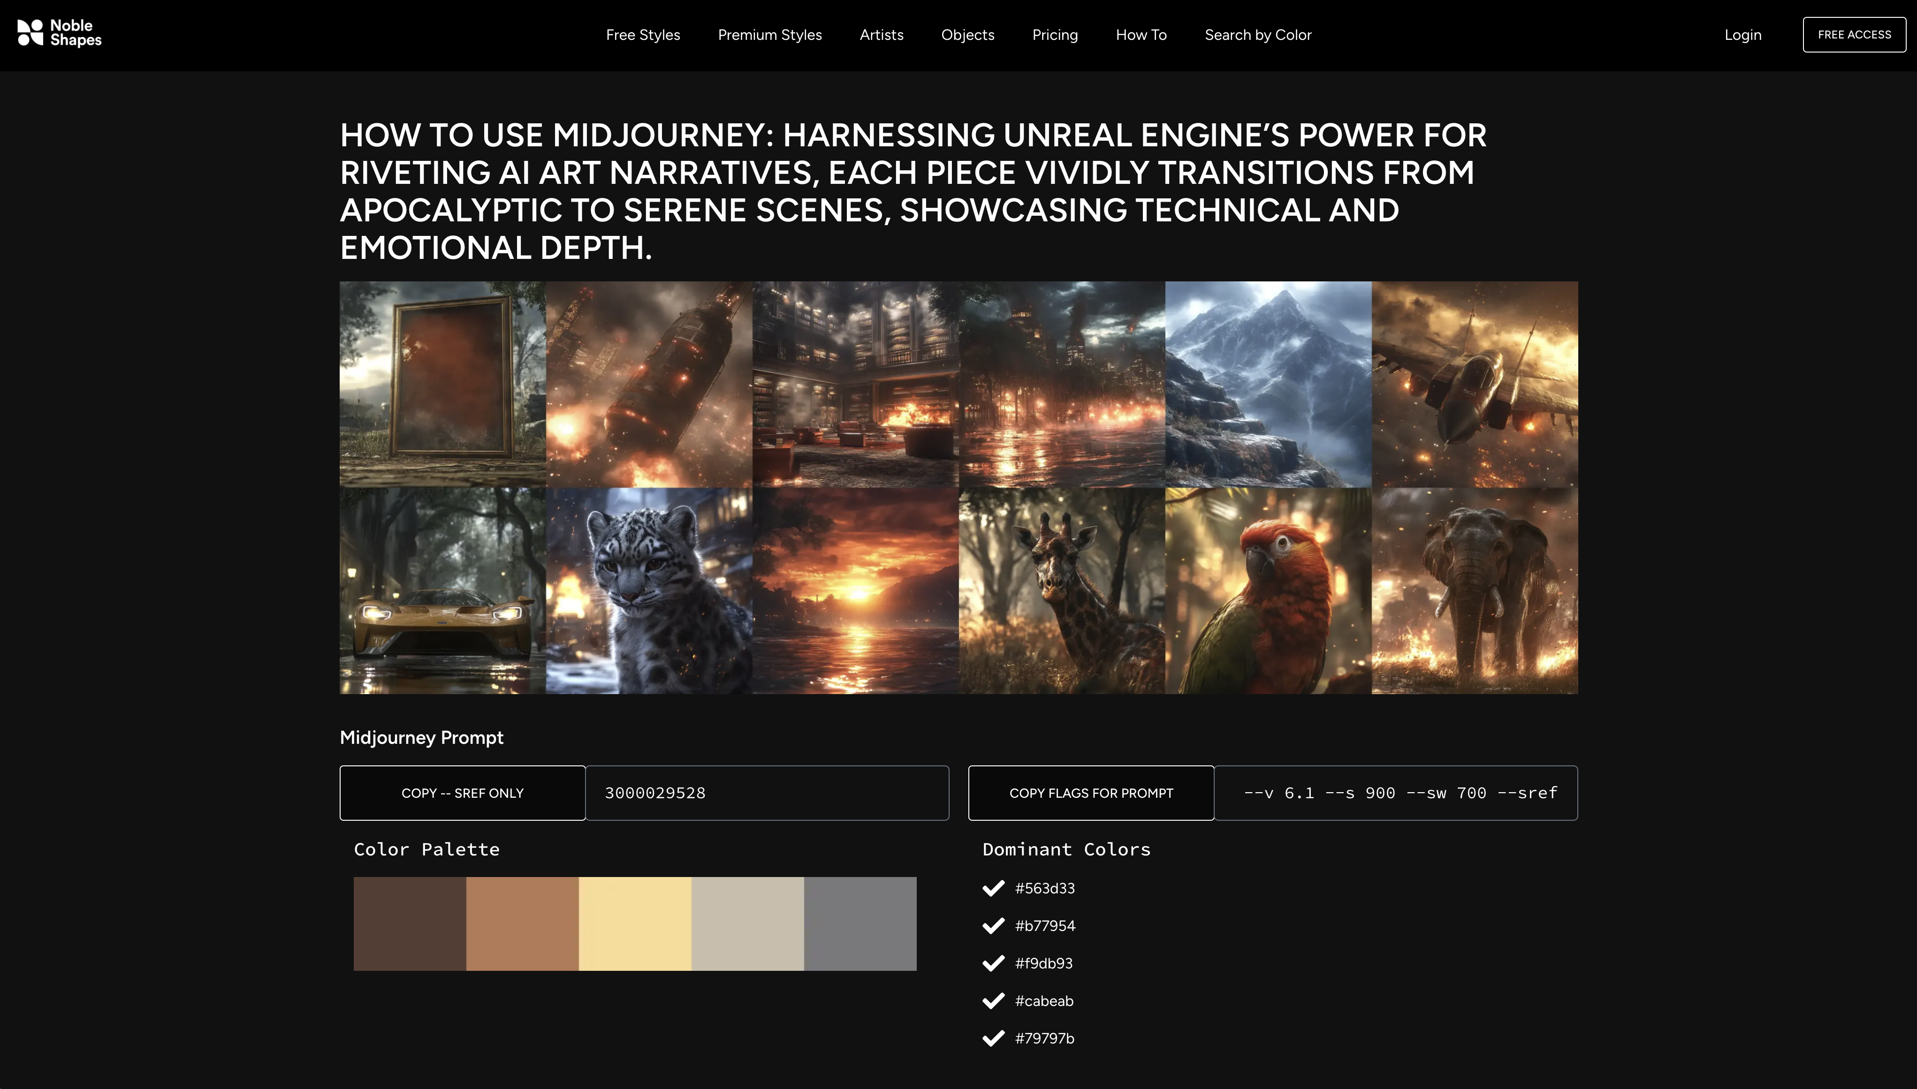Click the hex code #cabeab
The image size is (1917, 1089).
1044,1001
